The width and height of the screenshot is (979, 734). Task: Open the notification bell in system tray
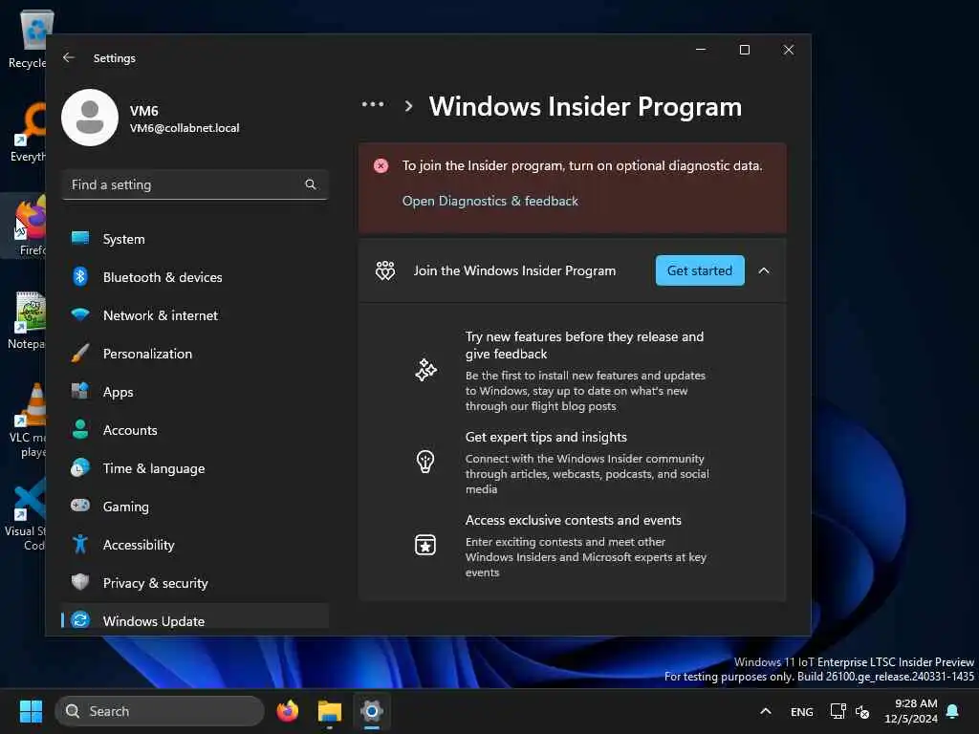pos(953,711)
